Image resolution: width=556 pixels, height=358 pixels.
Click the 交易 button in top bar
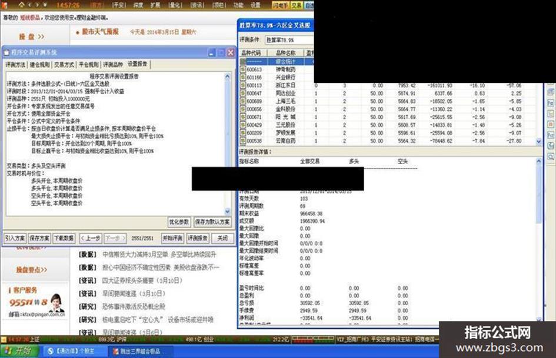[x=297, y=5]
